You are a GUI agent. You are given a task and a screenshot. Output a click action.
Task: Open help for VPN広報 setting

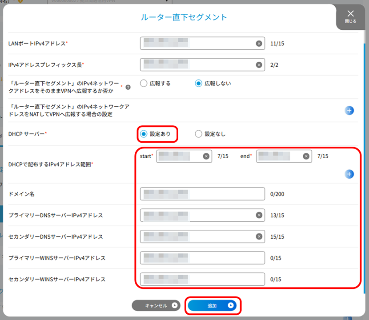click(x=128, y=87)
